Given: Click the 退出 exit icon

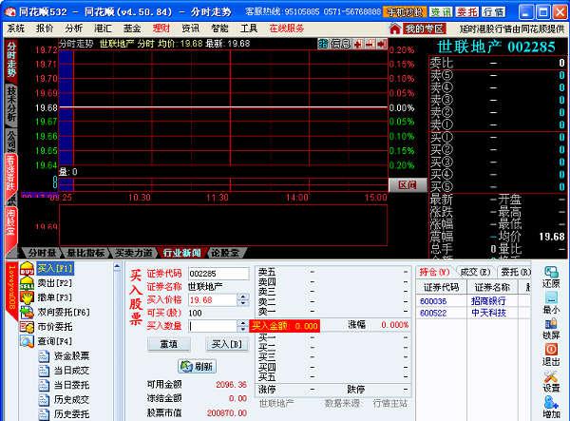Looking at the screenshot, I should (551, 350).
